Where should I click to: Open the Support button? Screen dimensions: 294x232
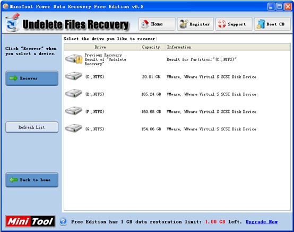pos(234,24)
